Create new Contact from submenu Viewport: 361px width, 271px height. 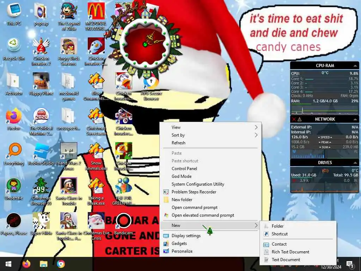[298, 244]
